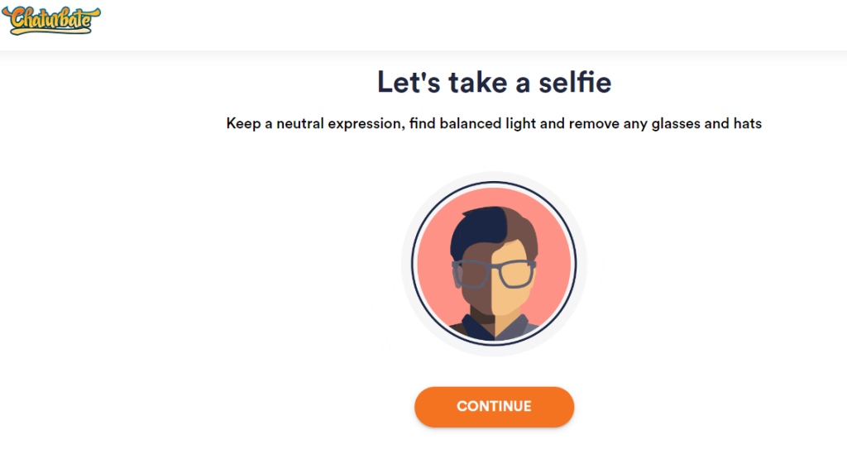Click the glasses on the avatar face
The height and width of the screenshot is (449, 847).
494,273
